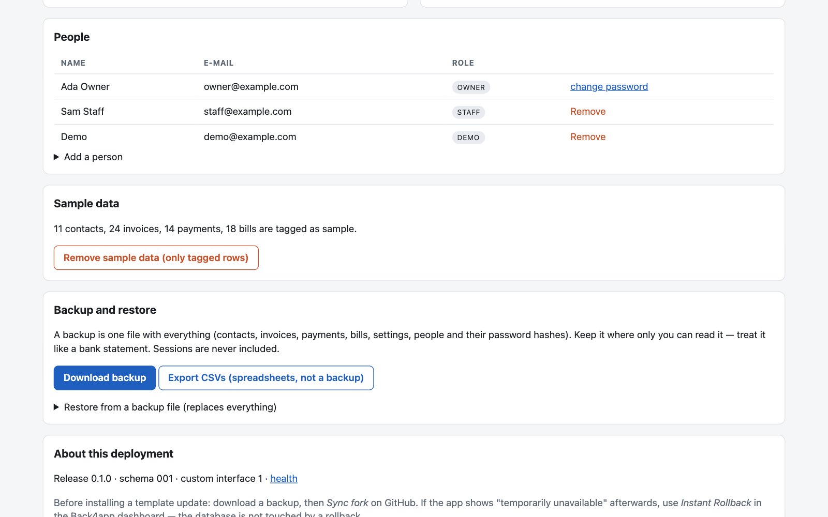Click demo@example.com e-mail cell
Image resolution: width=828 pixels, height=517 pixels.
tap(250, 136)
